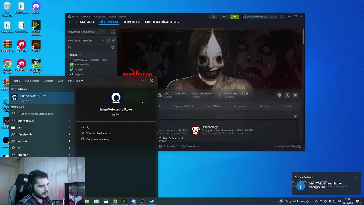The height and width of the screenshot is (205, 364).
Task: Open the Topluluk Merkezi link
Action: click(183, 106)
